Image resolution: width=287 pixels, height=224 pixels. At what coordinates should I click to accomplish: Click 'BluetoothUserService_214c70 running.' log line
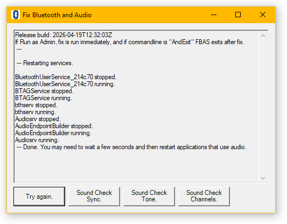click(x=65, y=84)
